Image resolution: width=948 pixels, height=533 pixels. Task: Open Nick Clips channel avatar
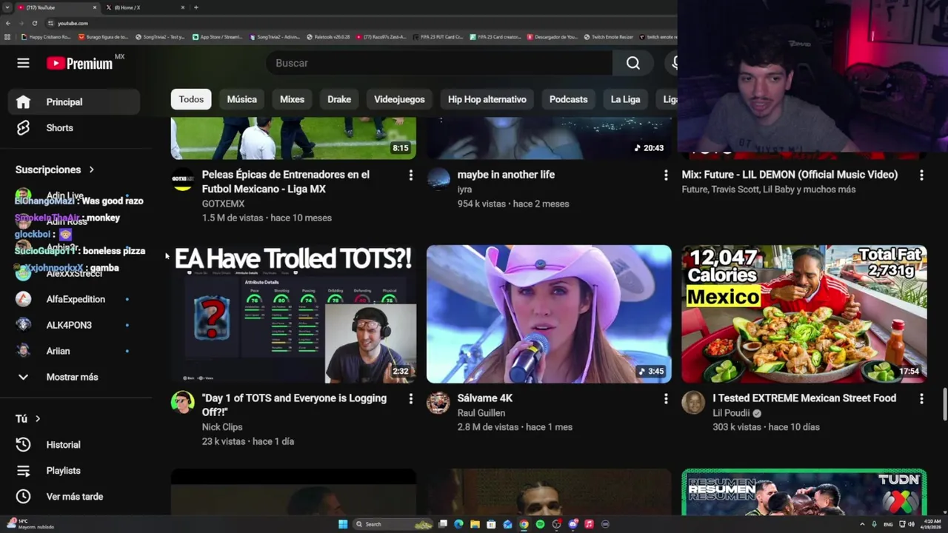point(182,403)
